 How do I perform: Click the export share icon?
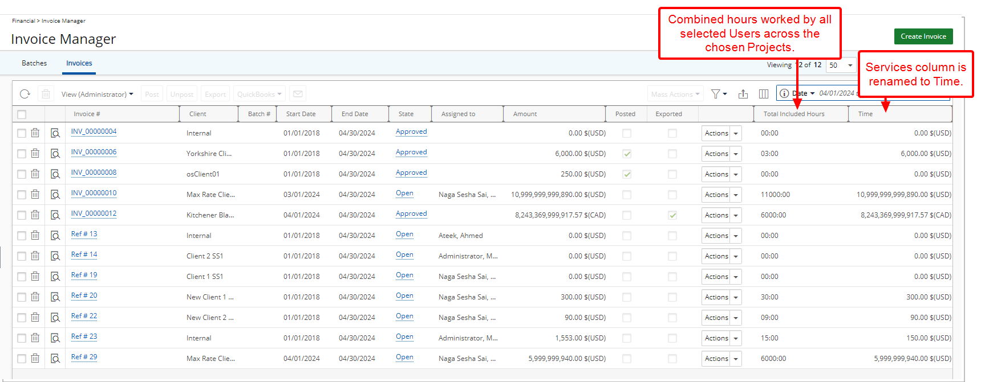[743, 94]
